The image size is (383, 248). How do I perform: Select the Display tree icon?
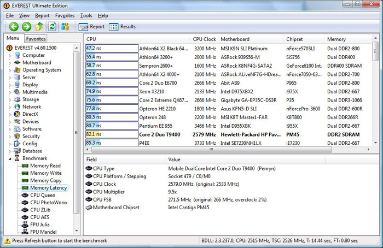17,85
